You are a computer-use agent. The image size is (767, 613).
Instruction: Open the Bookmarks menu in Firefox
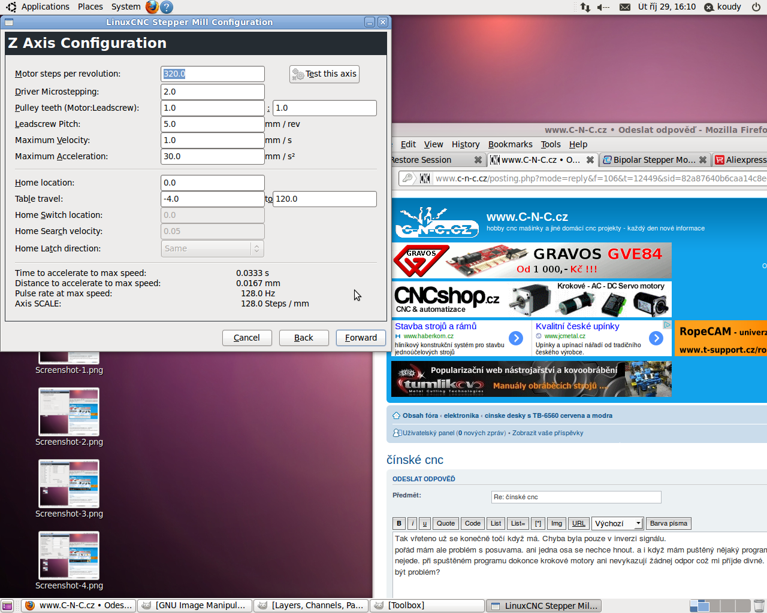coord(510,144)
